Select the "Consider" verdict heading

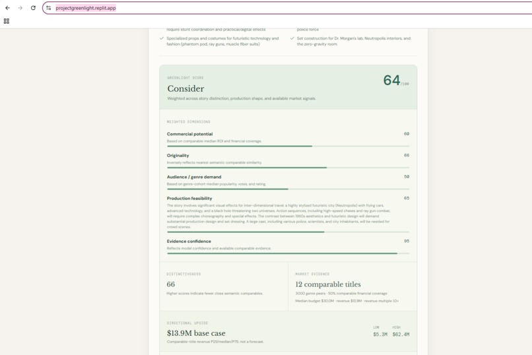coord(185,88)
